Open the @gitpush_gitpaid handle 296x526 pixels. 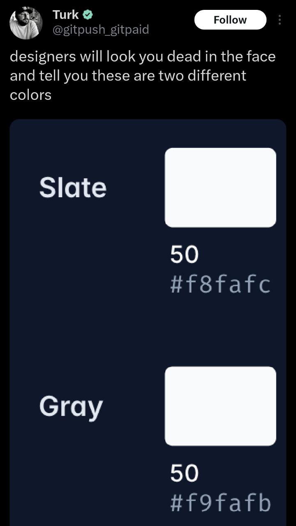click(101, 30)
